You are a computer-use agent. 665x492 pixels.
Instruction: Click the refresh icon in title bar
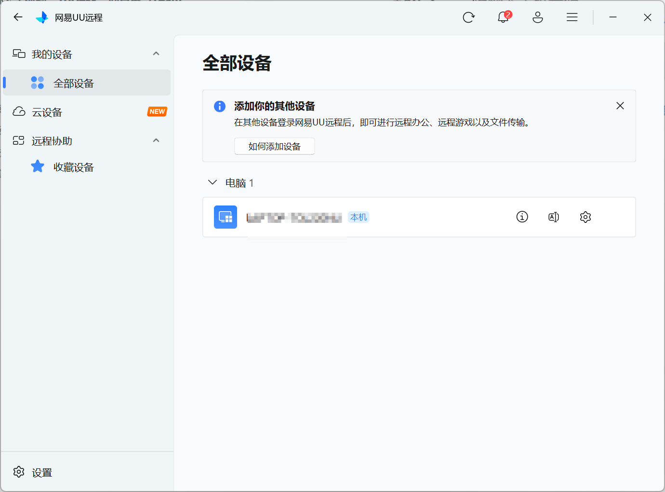(x=468, y=17)
